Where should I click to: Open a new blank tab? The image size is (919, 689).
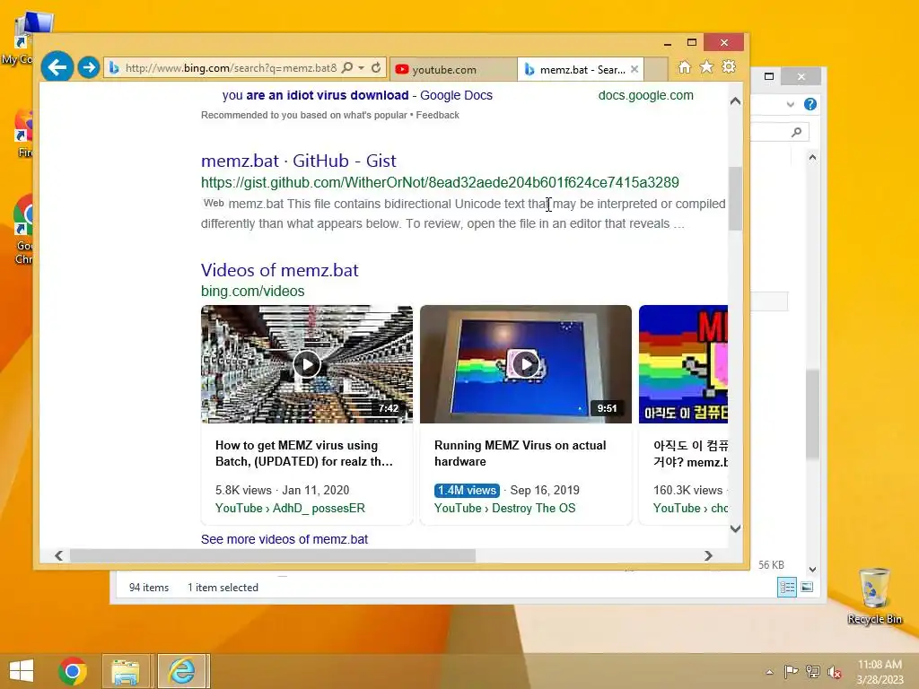click(x=656, y=70)
